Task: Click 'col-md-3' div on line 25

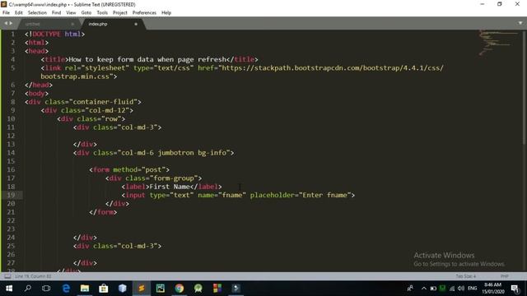Action: click(117, 246)
